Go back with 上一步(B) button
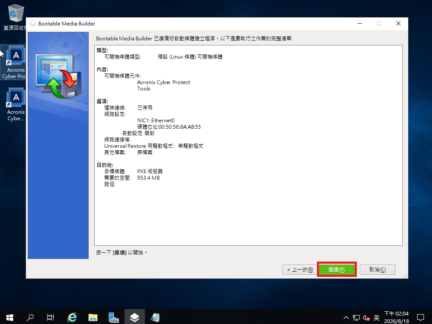 [300, 270]
